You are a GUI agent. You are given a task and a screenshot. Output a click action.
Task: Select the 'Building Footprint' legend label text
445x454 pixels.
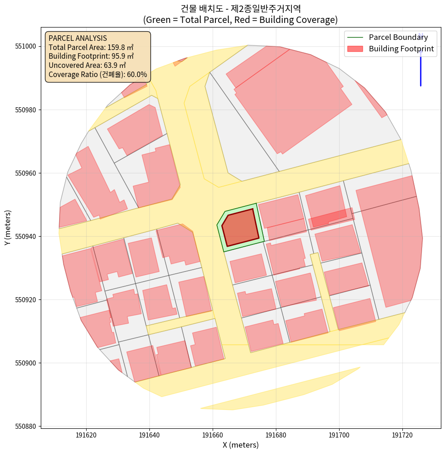coord(401,49)
